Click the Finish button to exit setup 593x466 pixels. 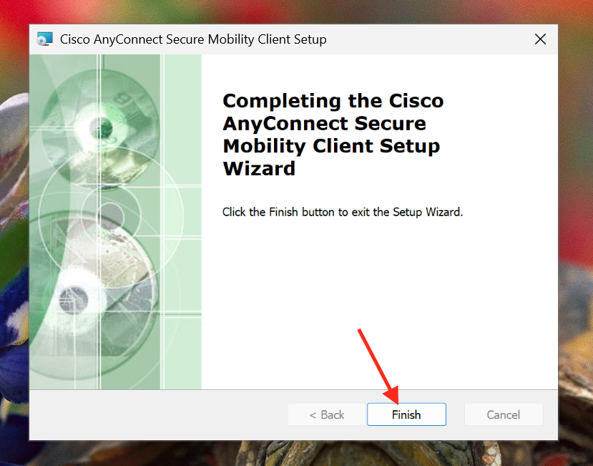[406, 414]
